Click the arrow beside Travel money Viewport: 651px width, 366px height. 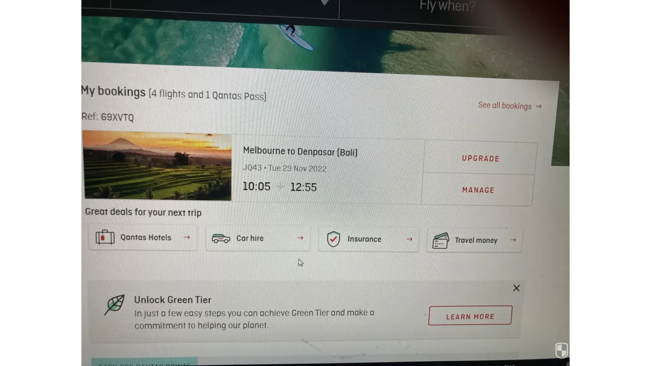(x=513, y=240)
